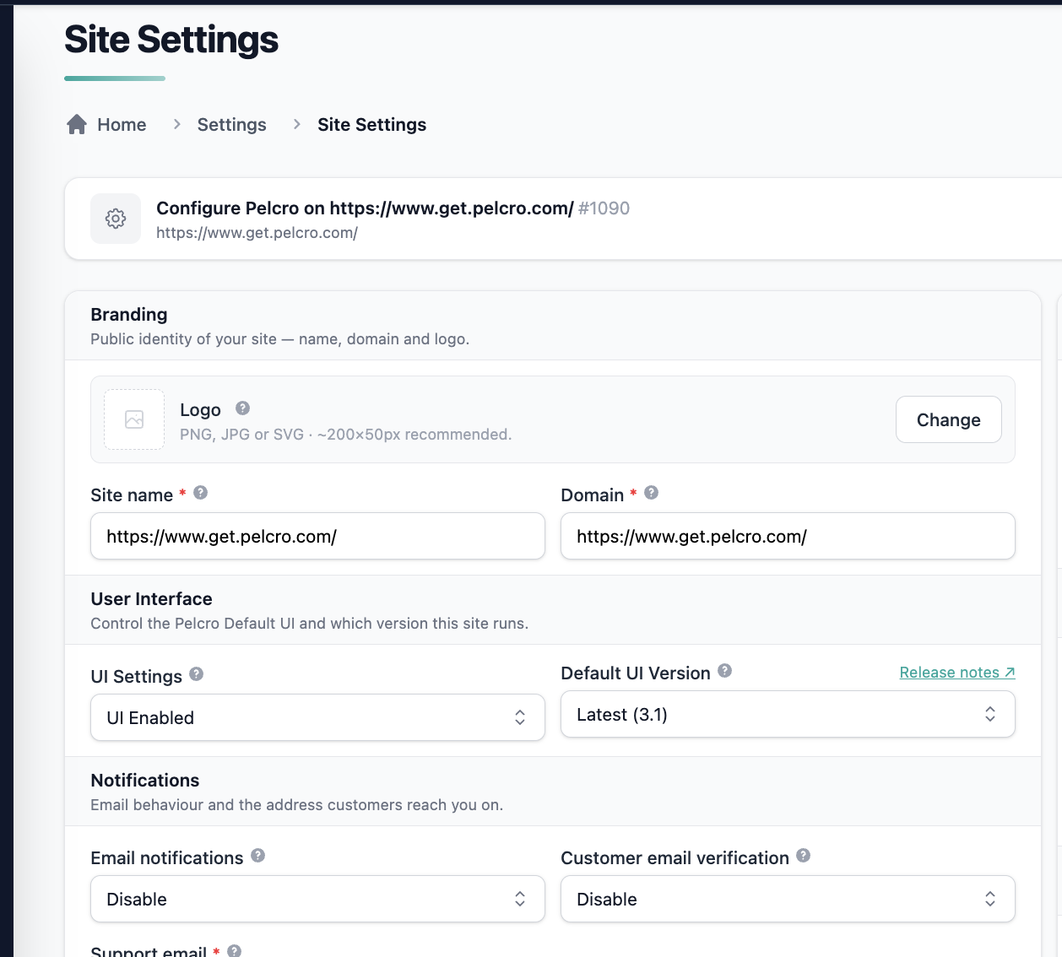This screenshot has height=957, width=1062.
Task: Open the Release notes link
Action: coord(957,673)
